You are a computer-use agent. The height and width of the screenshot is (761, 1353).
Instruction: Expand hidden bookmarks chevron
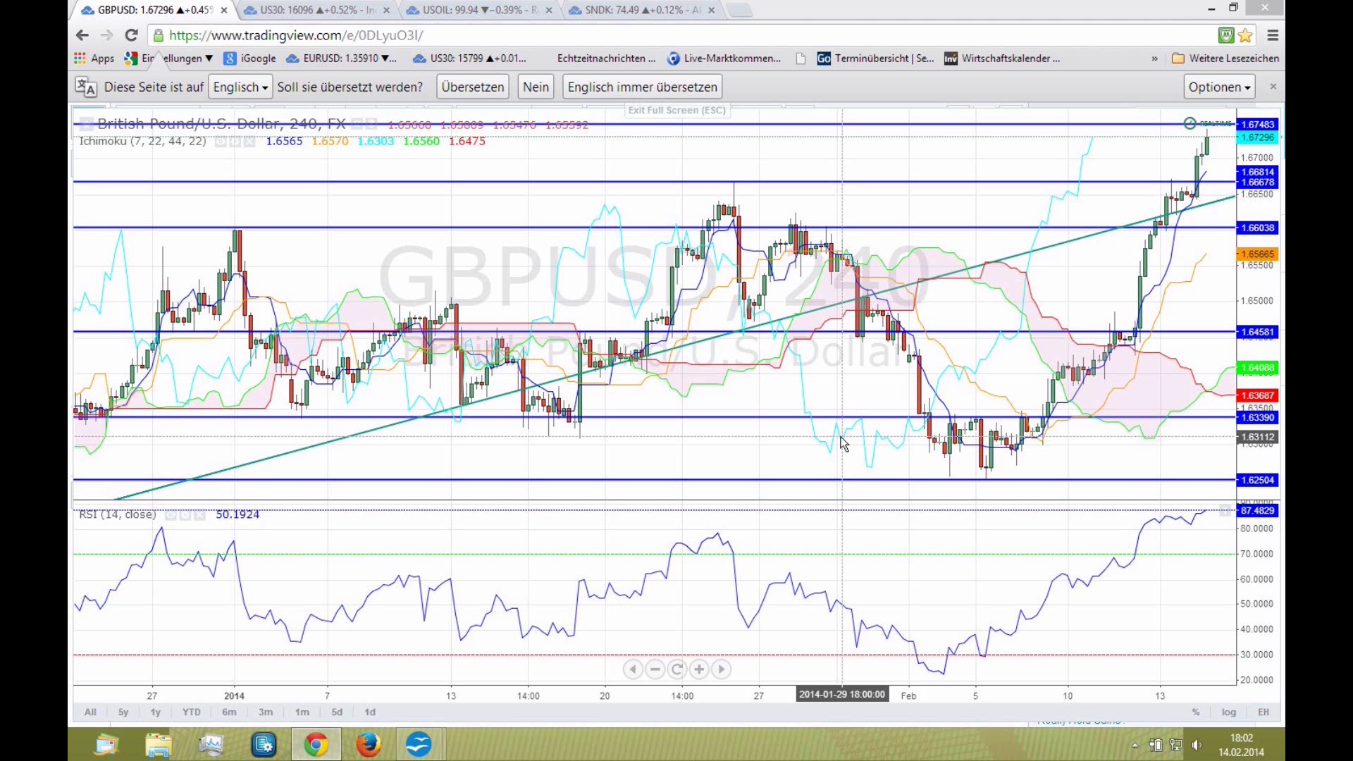tap(1154, 58)
